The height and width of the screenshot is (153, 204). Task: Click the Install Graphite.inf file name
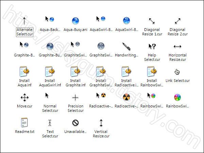tap(75, 83)
